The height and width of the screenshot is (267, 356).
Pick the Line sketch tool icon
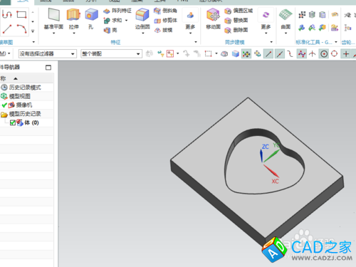coord(7,29)
